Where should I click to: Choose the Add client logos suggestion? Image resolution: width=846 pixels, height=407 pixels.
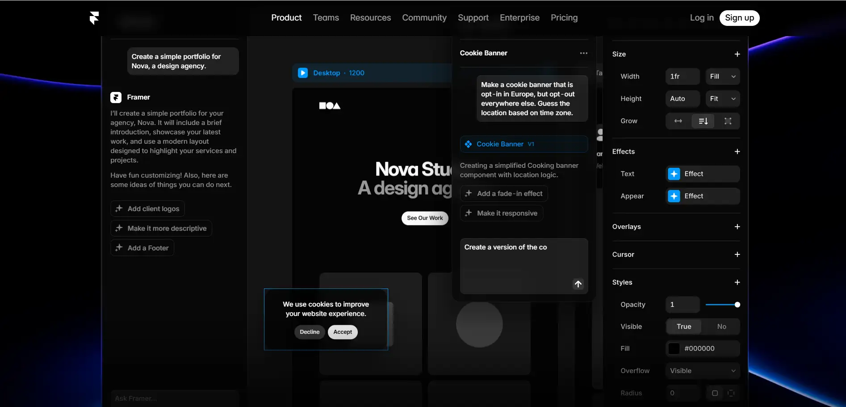point(147,209)
